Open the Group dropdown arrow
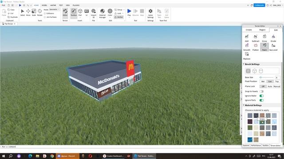The width and height of the screenshot is (284, 159). click(x=124, y=10)
